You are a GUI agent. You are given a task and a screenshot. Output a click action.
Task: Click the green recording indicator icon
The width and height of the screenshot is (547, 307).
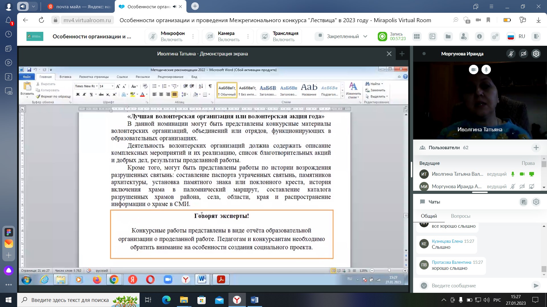(x=382, y=36)
